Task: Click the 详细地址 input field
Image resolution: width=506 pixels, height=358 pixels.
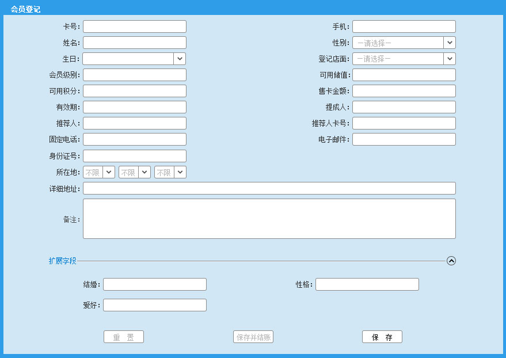Action: click(269, 188)
